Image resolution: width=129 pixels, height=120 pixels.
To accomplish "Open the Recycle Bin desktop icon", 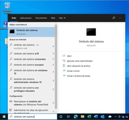I will coord(7,8).
